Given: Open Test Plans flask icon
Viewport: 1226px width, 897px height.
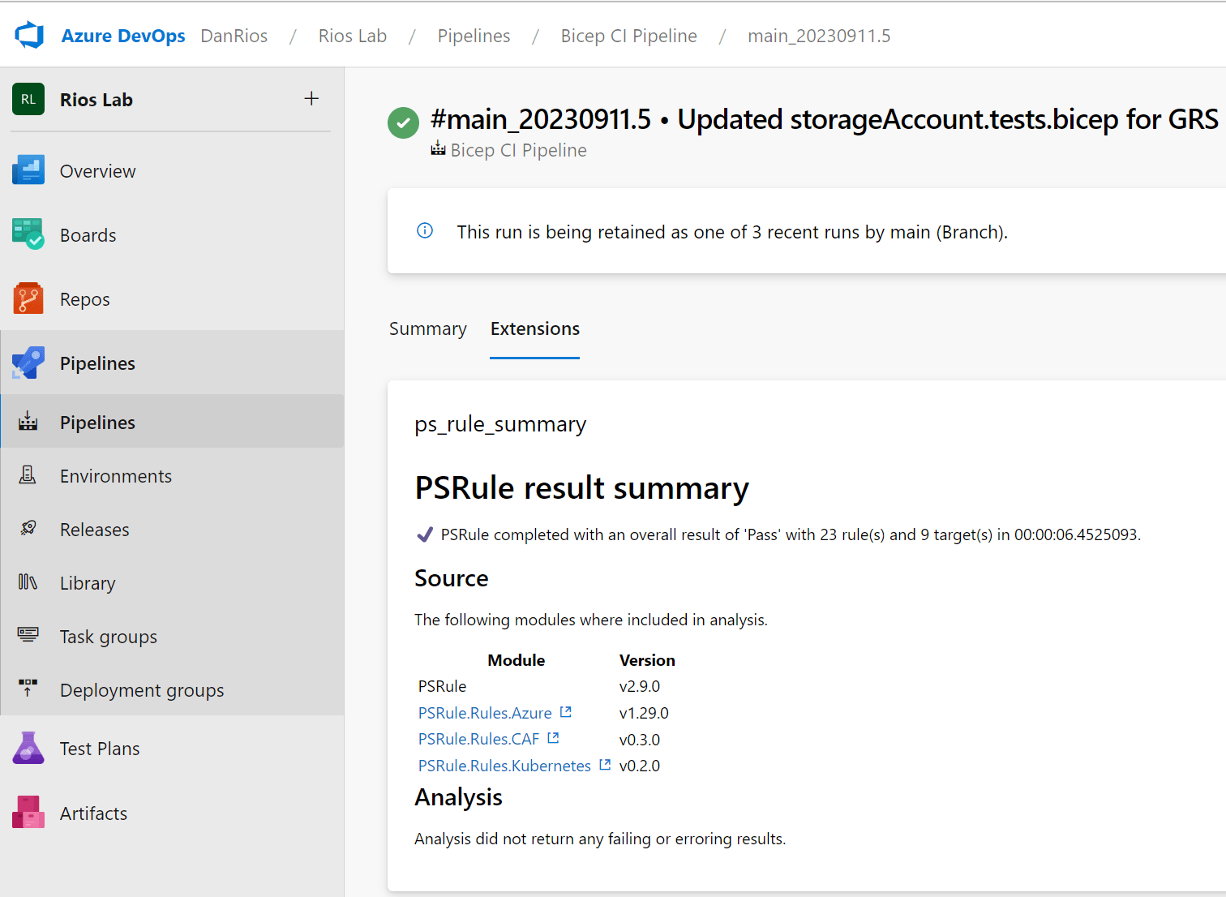Looking at the screenshot, I should [28, 748].
